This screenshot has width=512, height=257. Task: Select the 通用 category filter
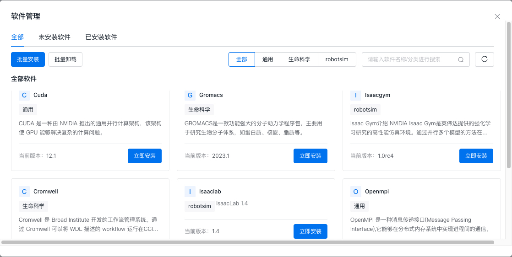[x=268, y=59]
